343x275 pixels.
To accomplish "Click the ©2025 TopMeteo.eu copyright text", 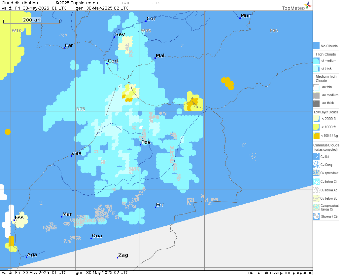I will (77, 3).
